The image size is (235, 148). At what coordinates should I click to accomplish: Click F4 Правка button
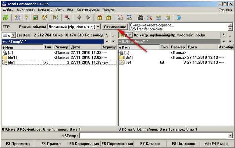click(51, 144)
